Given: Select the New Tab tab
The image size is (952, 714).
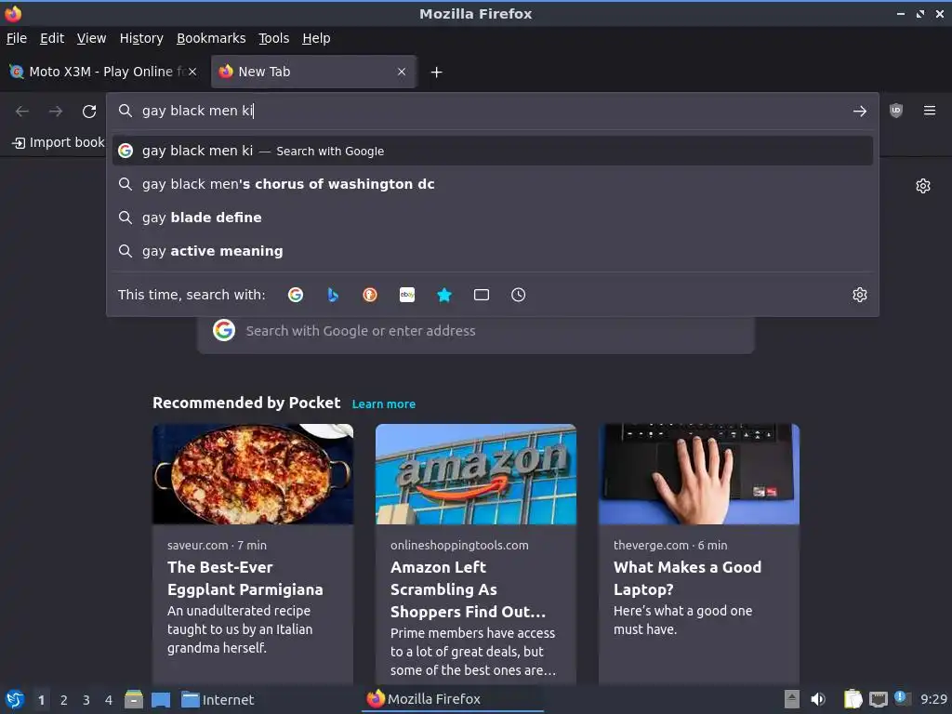Looking at the screenshot, I should tap(313, 72).
